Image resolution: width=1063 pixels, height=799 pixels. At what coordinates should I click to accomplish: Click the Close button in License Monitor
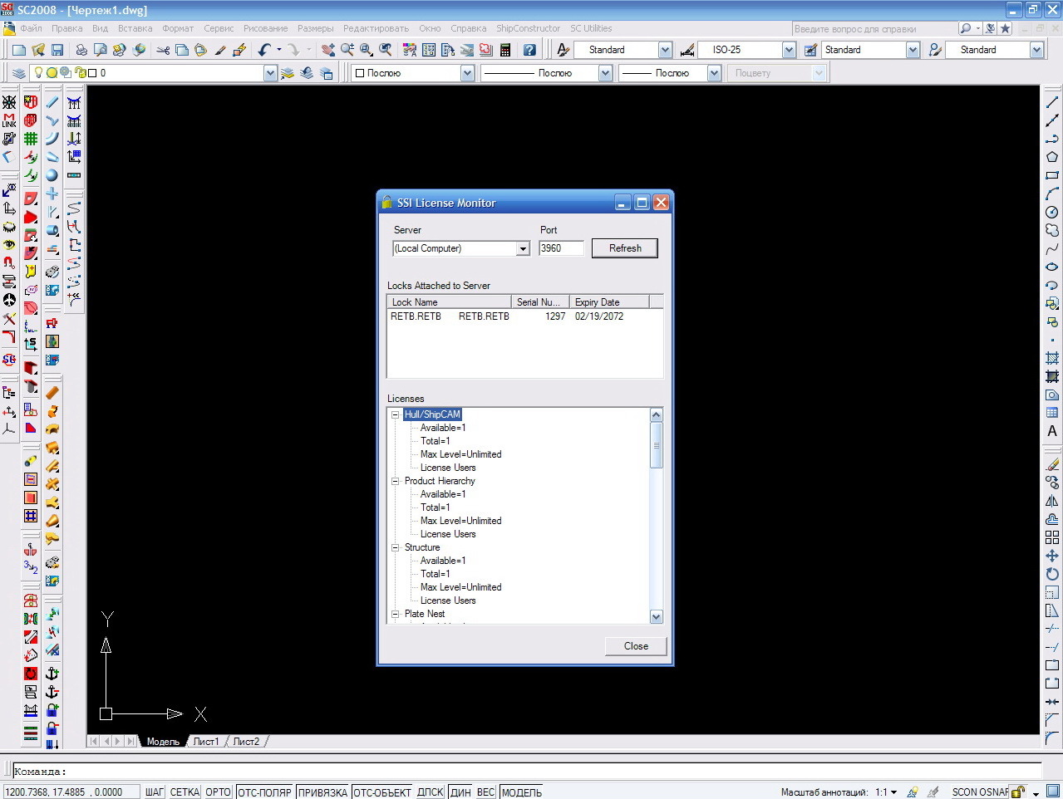[x=636, y=646]
